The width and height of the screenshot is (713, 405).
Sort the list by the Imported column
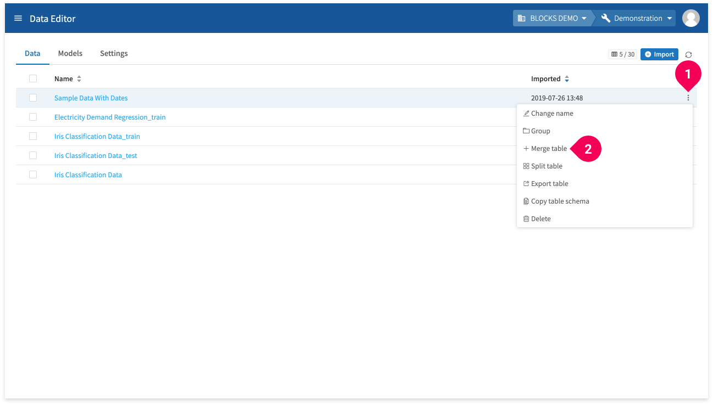click(x=550, y=79)
